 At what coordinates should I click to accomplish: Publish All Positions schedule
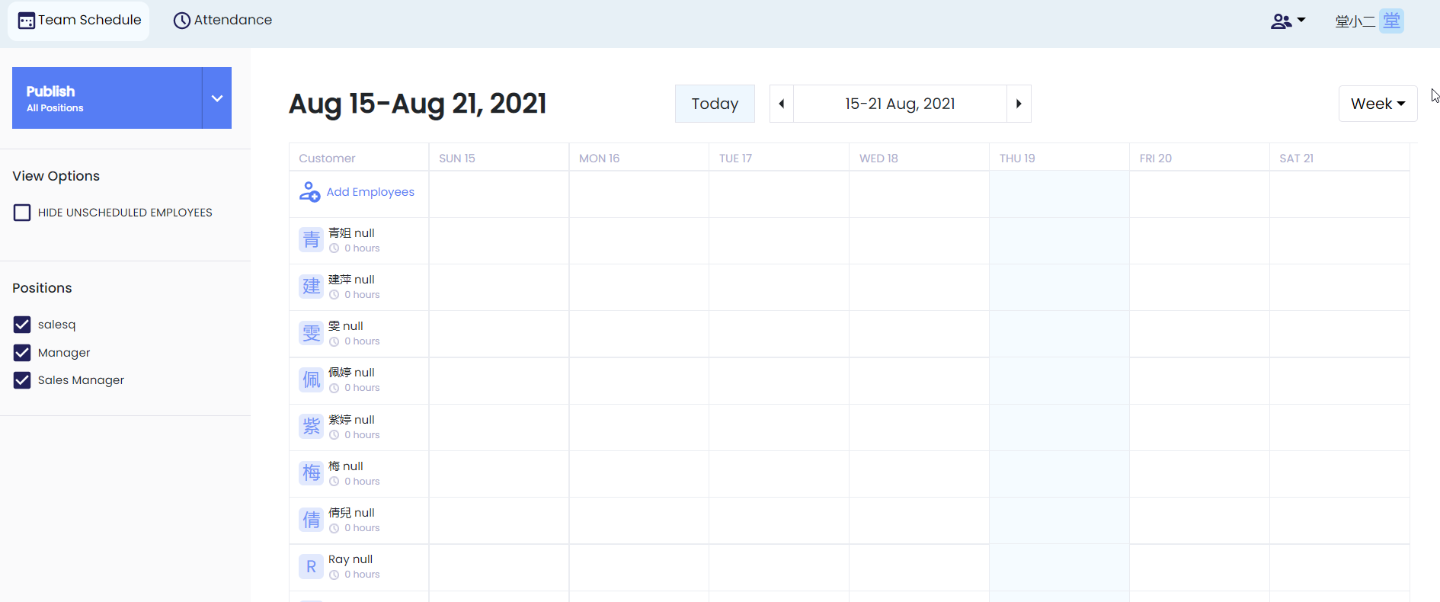pos(107,98)
